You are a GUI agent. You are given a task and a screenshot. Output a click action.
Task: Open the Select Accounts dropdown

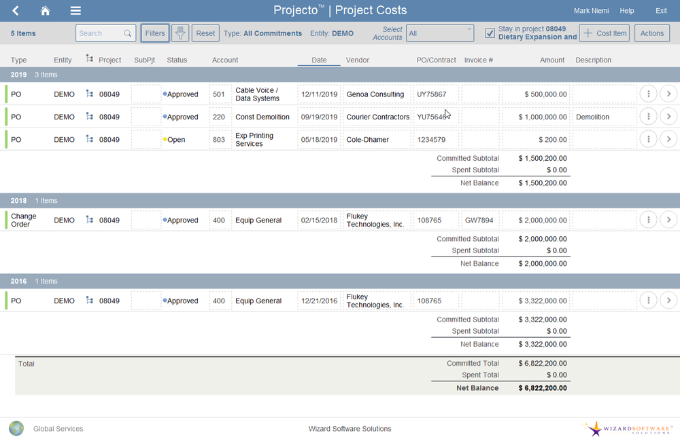tap(440, 33)
